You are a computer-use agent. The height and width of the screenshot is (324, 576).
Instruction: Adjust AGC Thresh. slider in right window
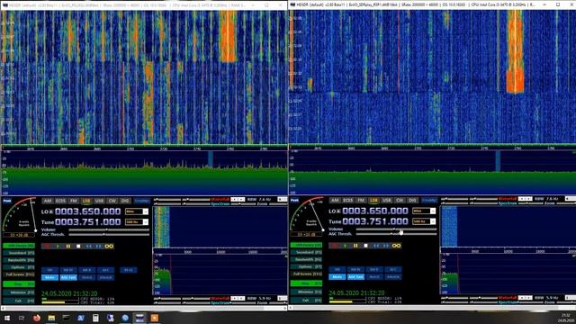396,234
